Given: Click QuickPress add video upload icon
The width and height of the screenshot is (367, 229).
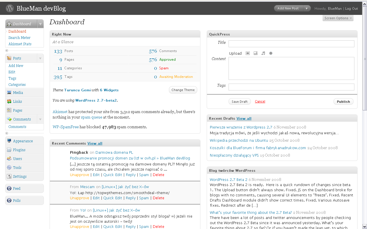Looking at the screenshot, I should pyautogui.click(x=255, y=53).
